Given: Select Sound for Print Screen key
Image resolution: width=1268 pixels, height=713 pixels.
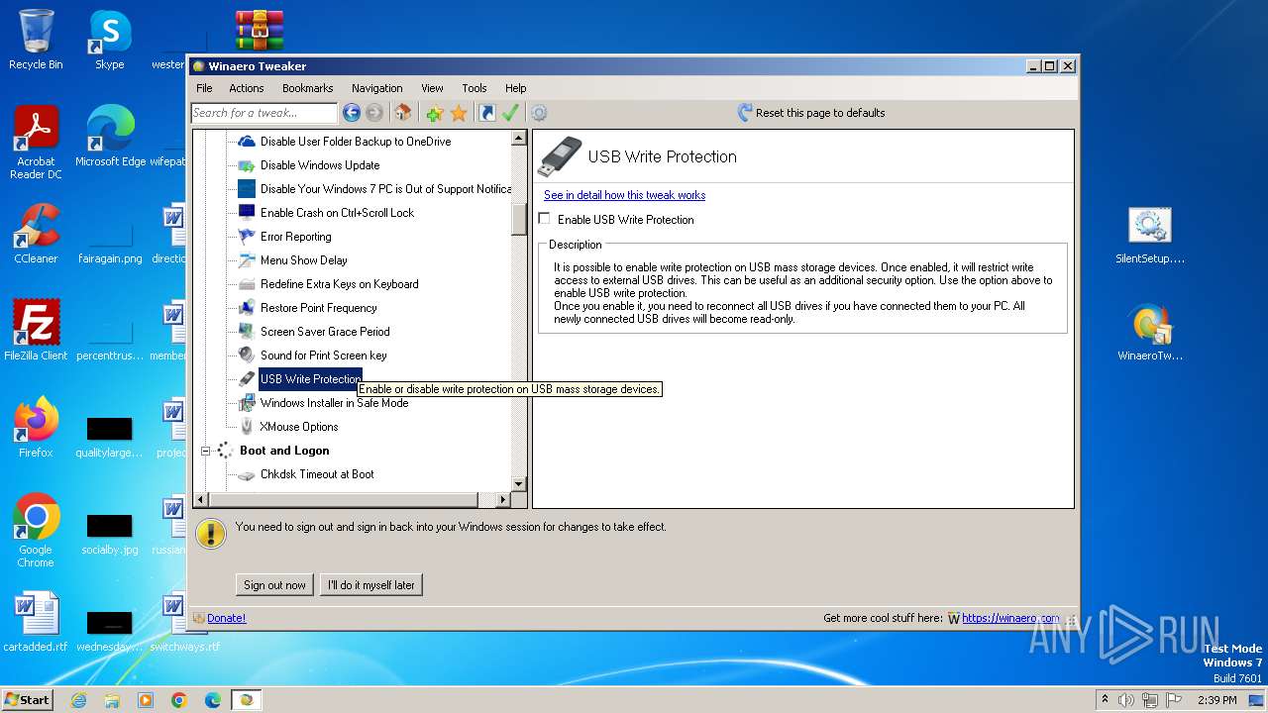Looking at the screenshot, I should tap(323, 356).
